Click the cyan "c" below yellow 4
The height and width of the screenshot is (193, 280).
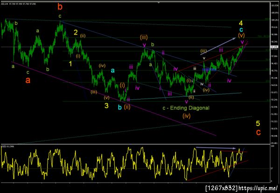[x=241, y=29]
